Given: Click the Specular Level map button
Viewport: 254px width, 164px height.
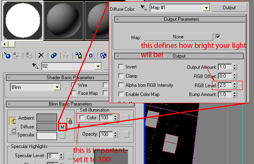Looking at the screenshot, I should [70, 156].
